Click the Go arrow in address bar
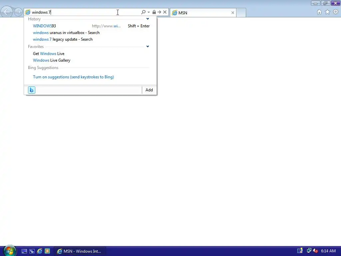 point(159,12)
